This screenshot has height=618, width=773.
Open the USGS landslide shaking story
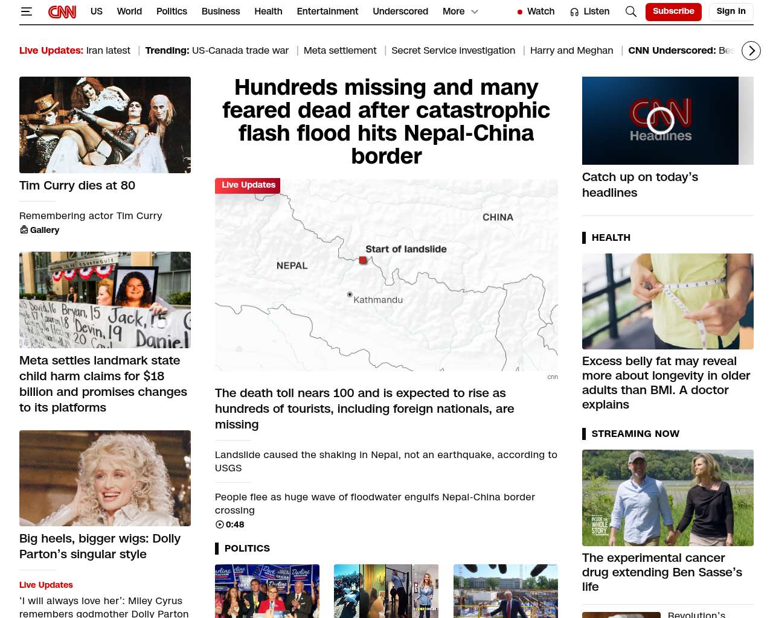click(x=386, y=461)
